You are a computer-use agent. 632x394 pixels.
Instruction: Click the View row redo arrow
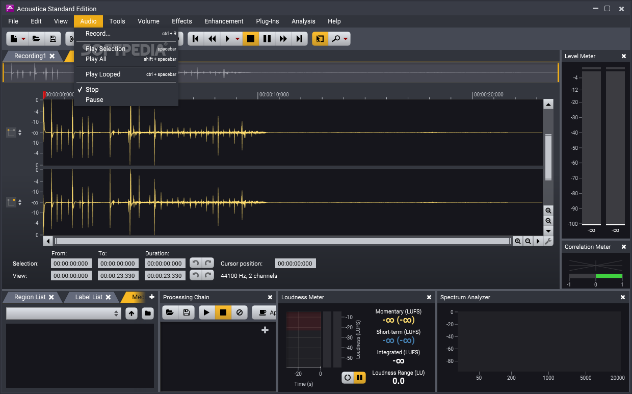tap(207, 275)
